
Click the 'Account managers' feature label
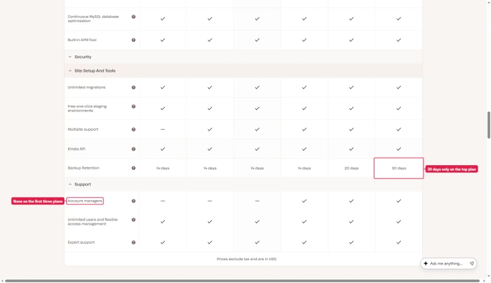[x=85, y=201]
